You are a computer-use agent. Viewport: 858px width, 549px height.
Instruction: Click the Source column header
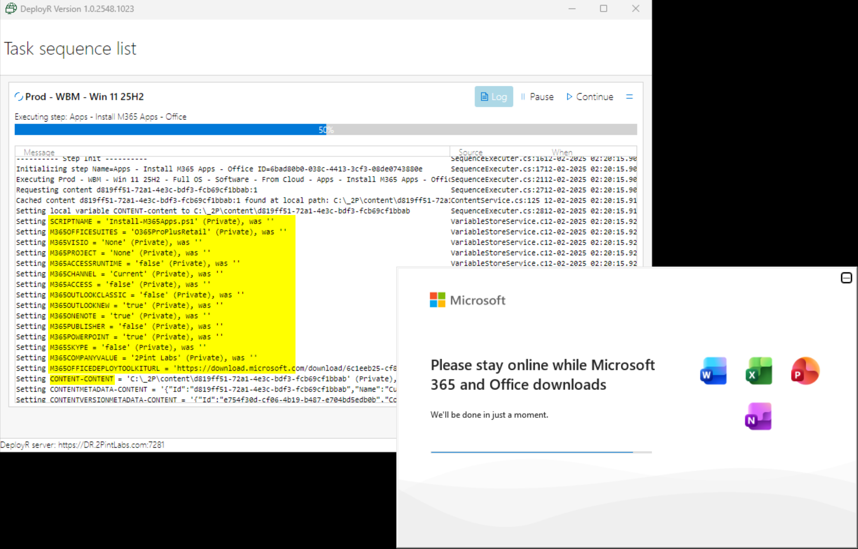coord(471,152)
